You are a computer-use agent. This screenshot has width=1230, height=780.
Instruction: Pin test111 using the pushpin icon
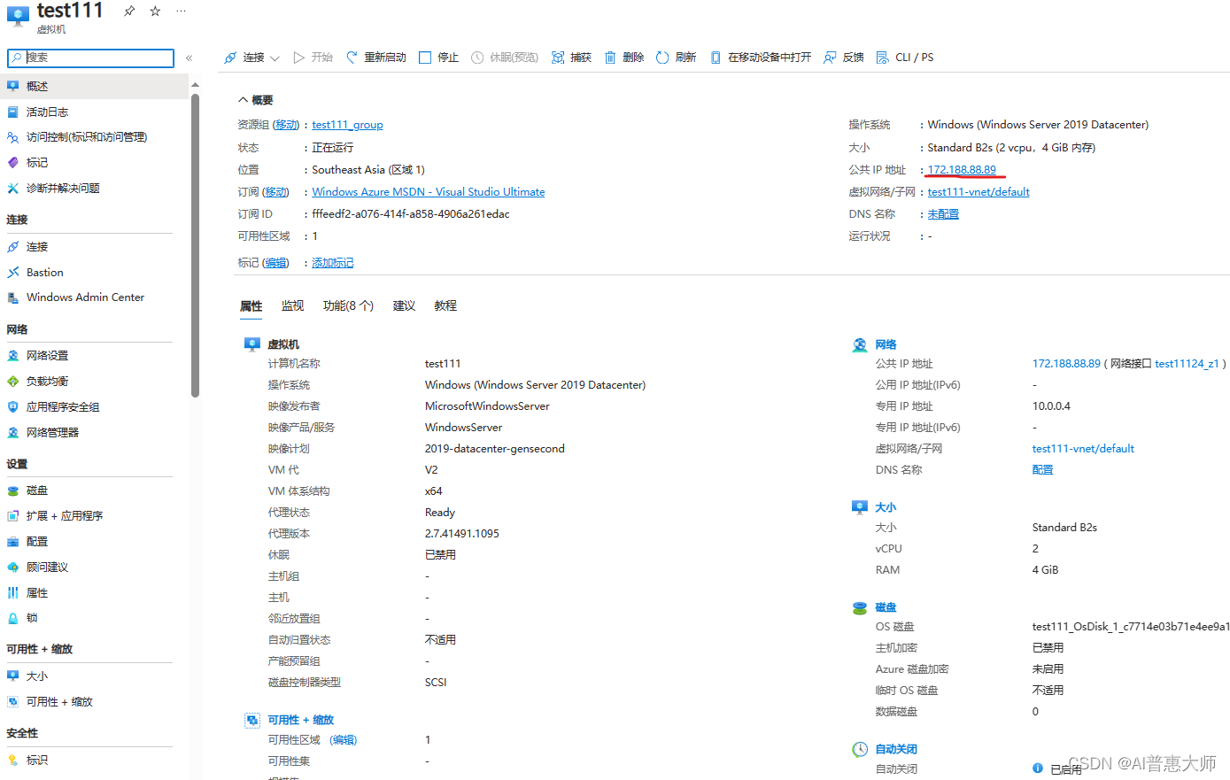pyautogui.click(x=129, y=11)
